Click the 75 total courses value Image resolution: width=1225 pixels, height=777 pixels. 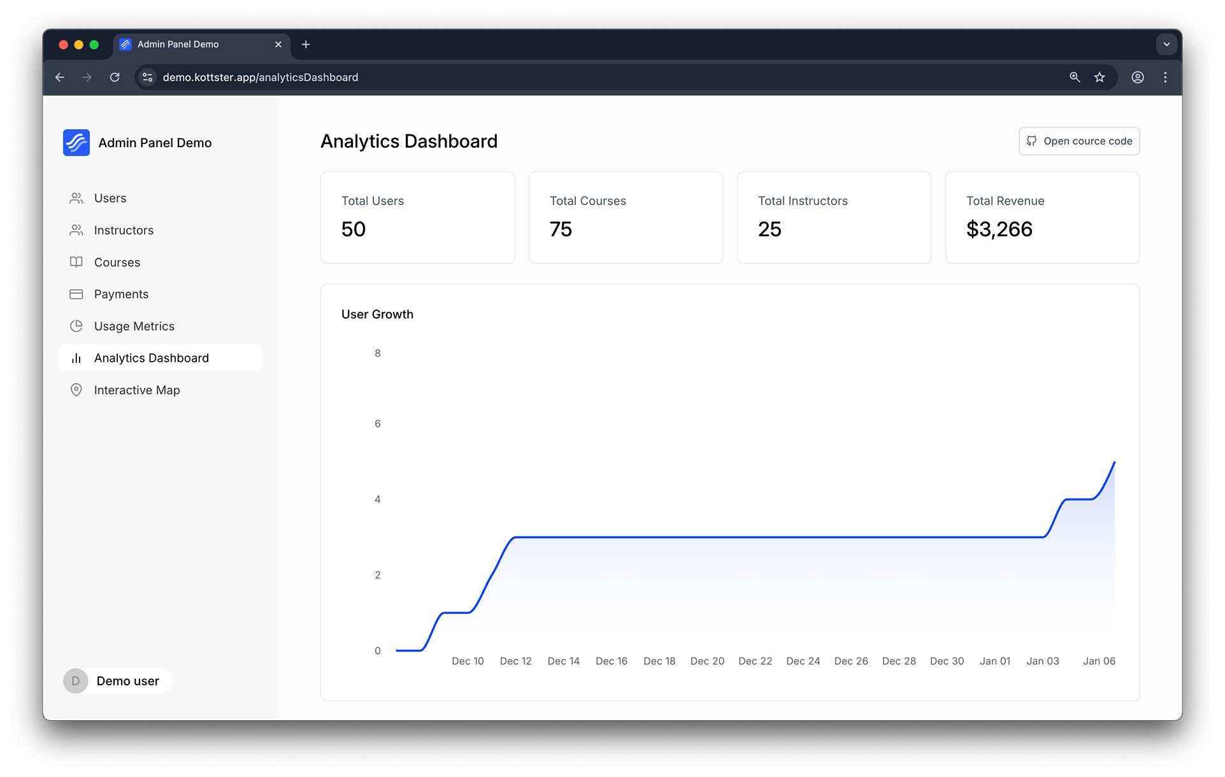pyautogui.click(x=561, y=229)
